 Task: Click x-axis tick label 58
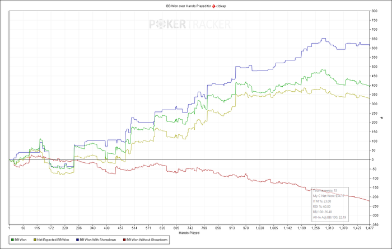coord(24,228)
